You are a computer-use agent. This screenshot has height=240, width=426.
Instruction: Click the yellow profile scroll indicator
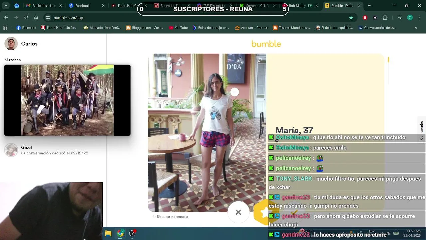388,60
